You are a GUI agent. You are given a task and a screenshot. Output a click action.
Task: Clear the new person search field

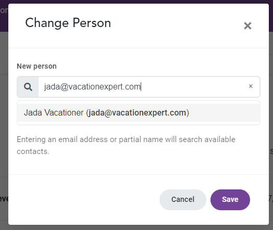(251, 86)
